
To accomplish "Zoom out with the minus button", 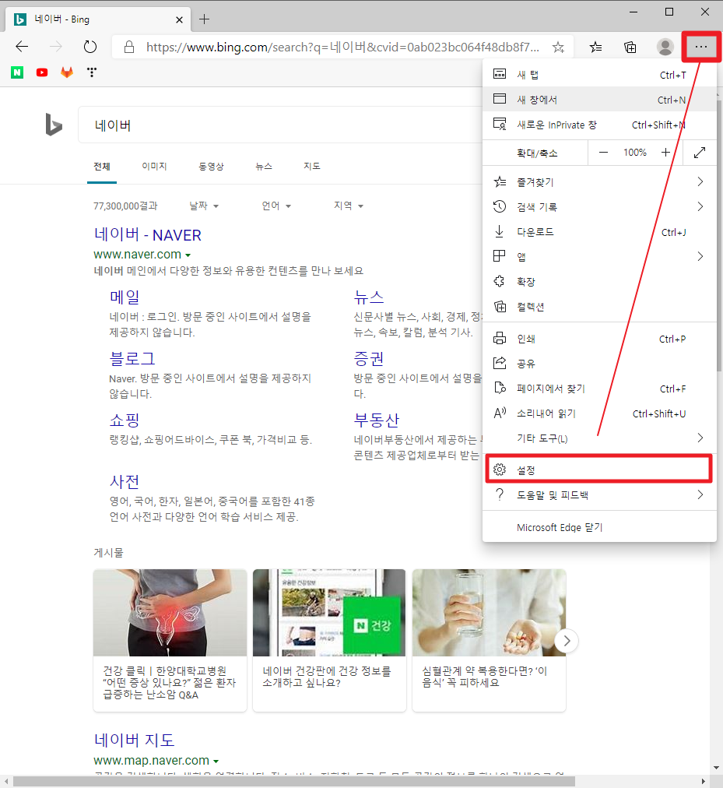I will click(604, 153).
